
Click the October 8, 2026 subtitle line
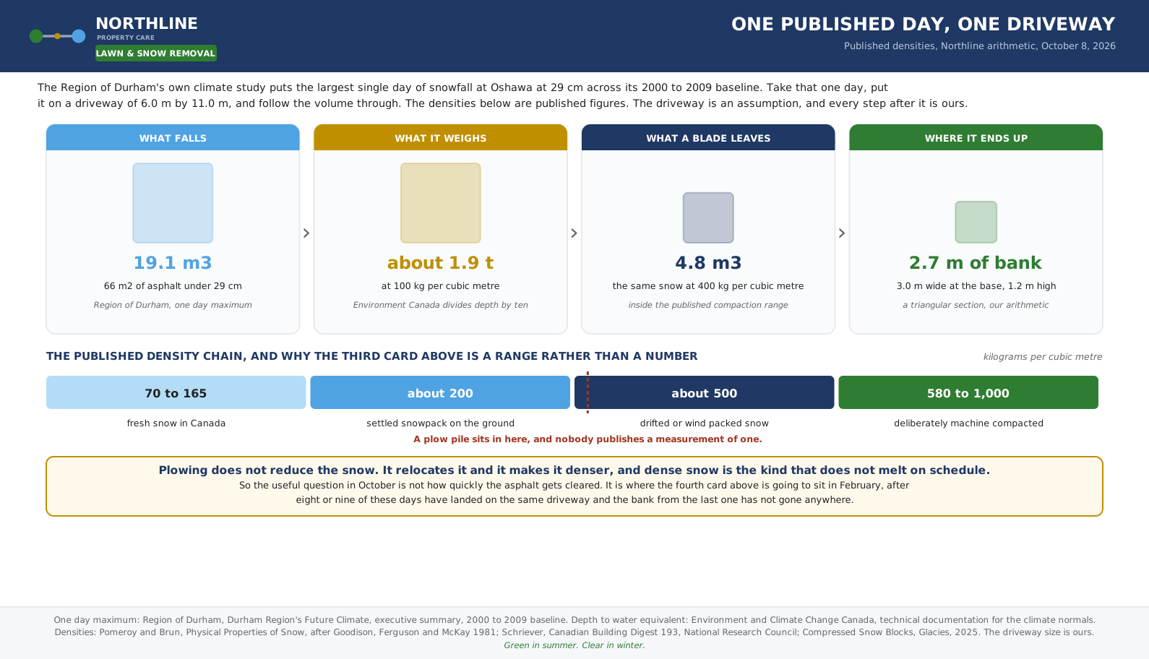tap(980, 46)
